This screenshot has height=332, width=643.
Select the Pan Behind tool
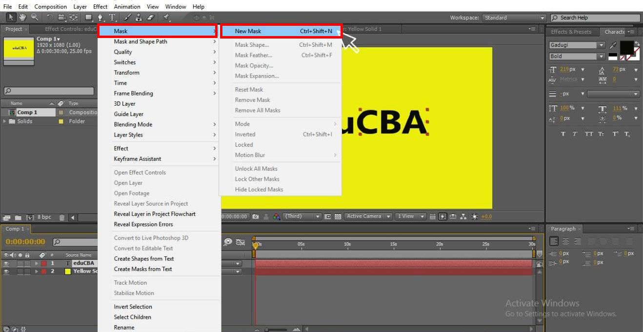click(x=73, y=18)
